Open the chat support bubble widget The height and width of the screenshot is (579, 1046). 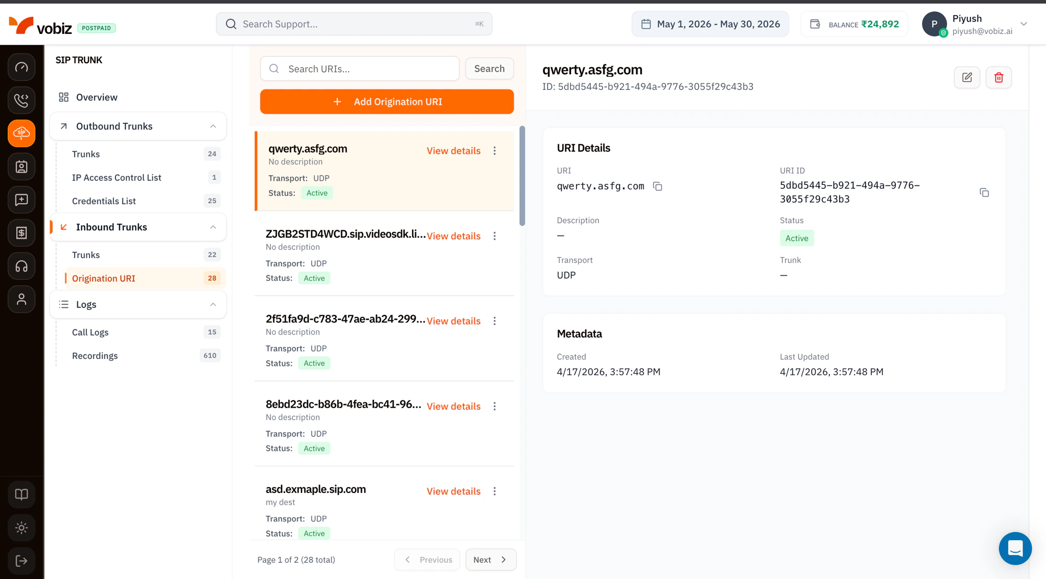pyautogui.click(x=1015, y=548)
